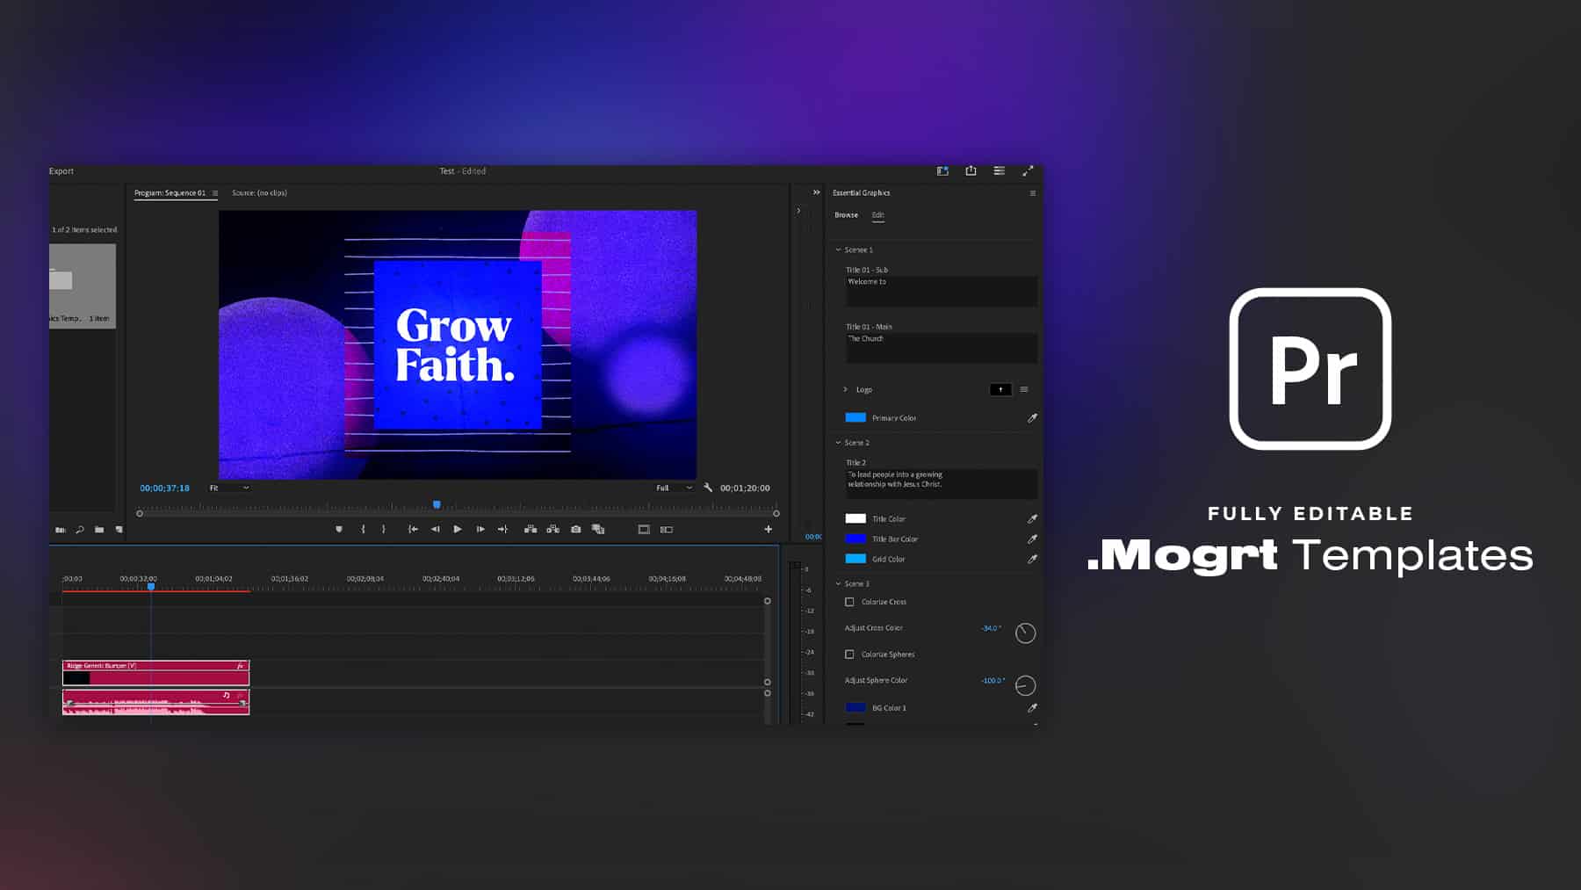
Task: Change the Grid Color swatch
Action: (855, 559)
